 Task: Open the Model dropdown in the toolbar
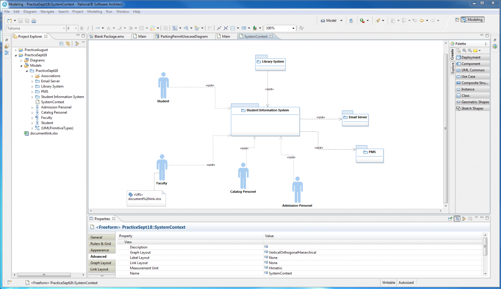(x=341, y=20)
